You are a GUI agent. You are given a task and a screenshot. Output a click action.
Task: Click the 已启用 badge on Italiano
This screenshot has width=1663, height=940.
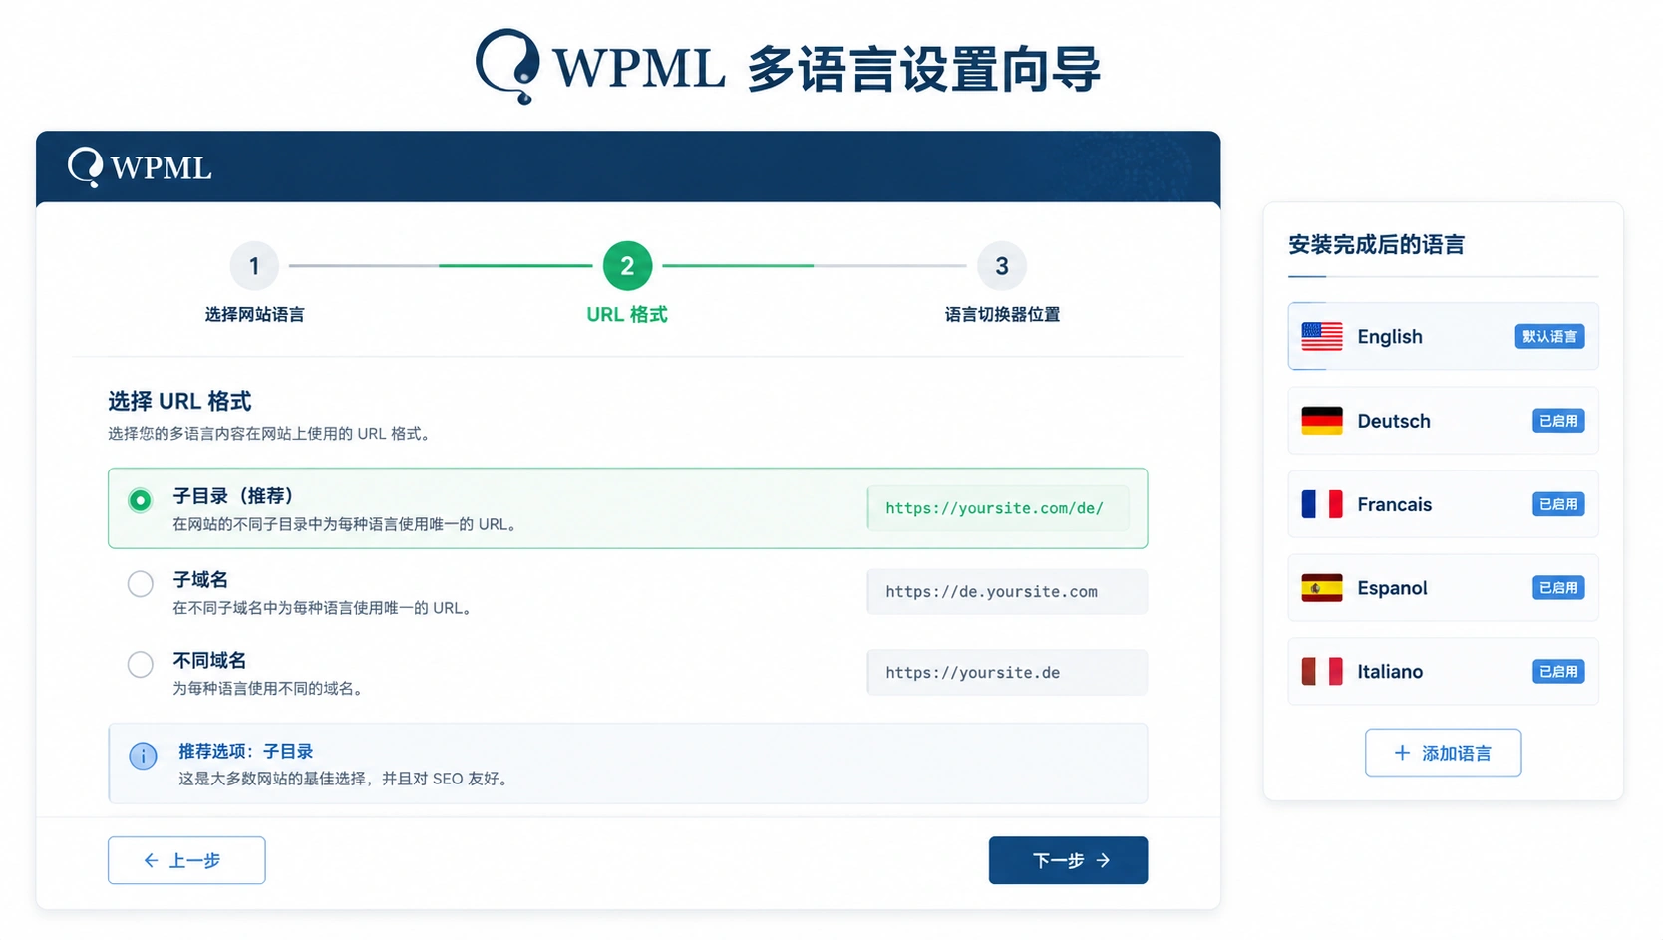pos(1558,672)
